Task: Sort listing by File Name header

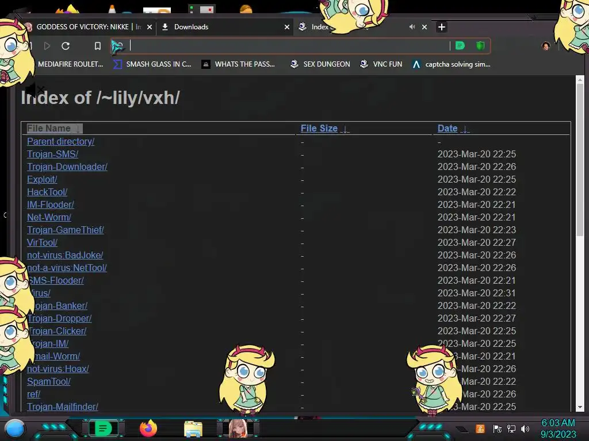Action: pyautogui.click(x=55, y=128)
